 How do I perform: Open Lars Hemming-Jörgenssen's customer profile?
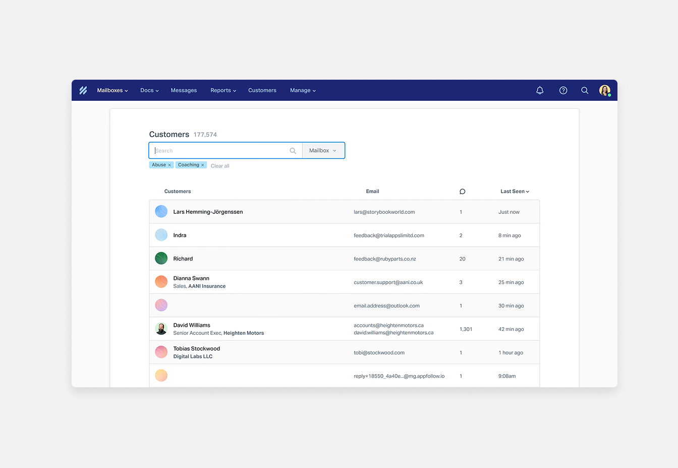pyautogui.click(x=208, y=212)
